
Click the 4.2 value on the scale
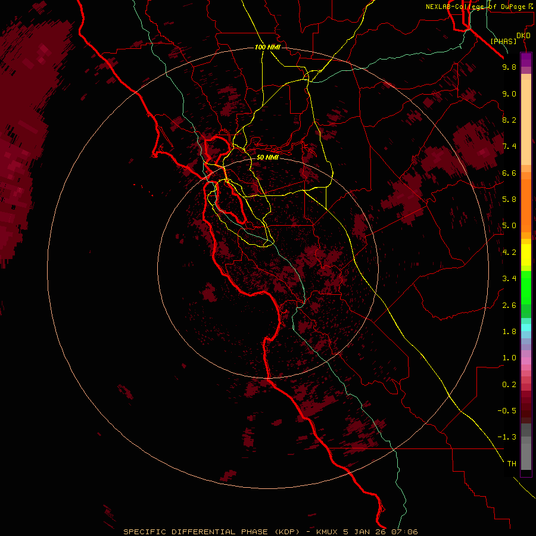(x=509, y=253)
